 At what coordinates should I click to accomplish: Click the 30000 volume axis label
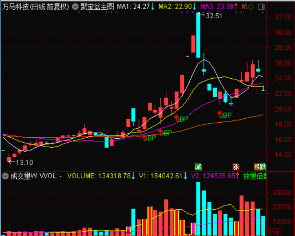pos(282,192)
